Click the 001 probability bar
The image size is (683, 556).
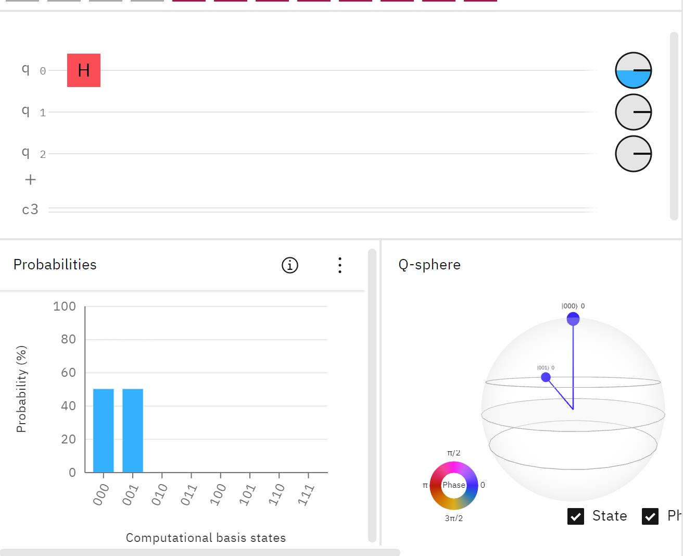(133, 430)
